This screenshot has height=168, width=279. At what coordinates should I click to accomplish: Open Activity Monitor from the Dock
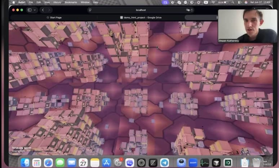[x=205, y=163]
